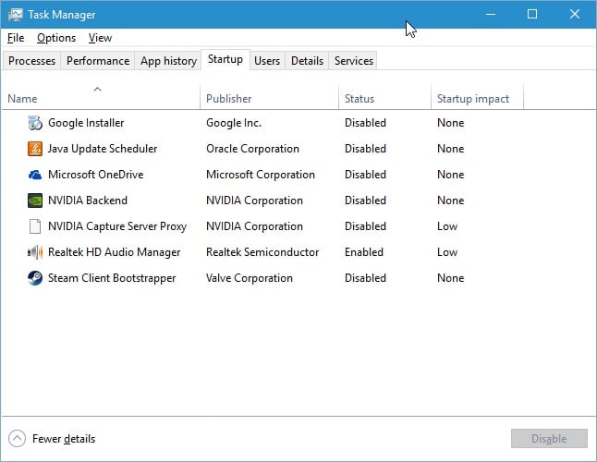The image size is (597, 462).
Task: Click the Disable button
Action: pyautogui.click(x=549, y=439)
